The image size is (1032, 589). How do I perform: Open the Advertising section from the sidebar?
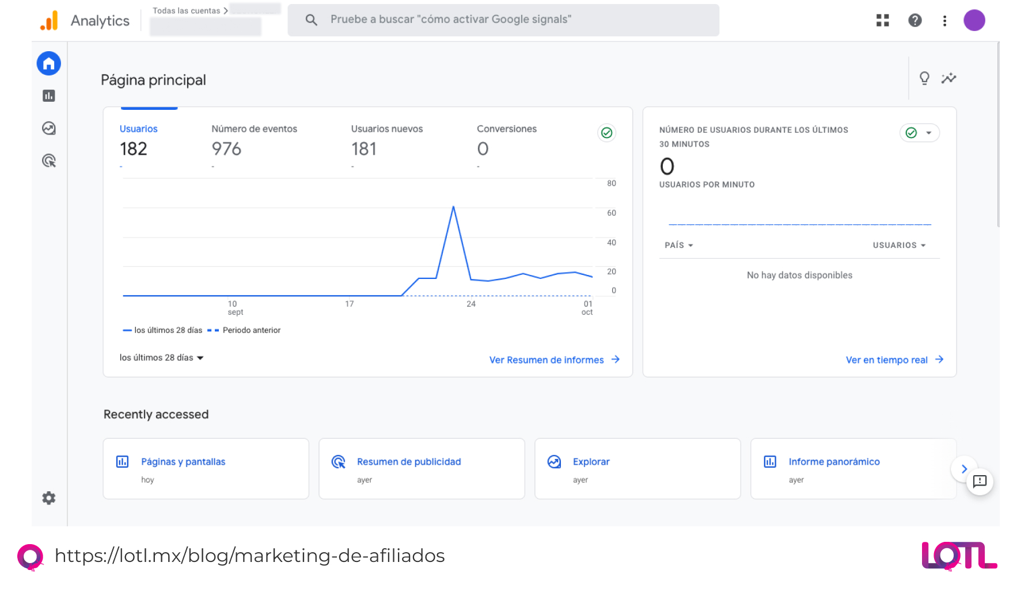pos(48,161)
